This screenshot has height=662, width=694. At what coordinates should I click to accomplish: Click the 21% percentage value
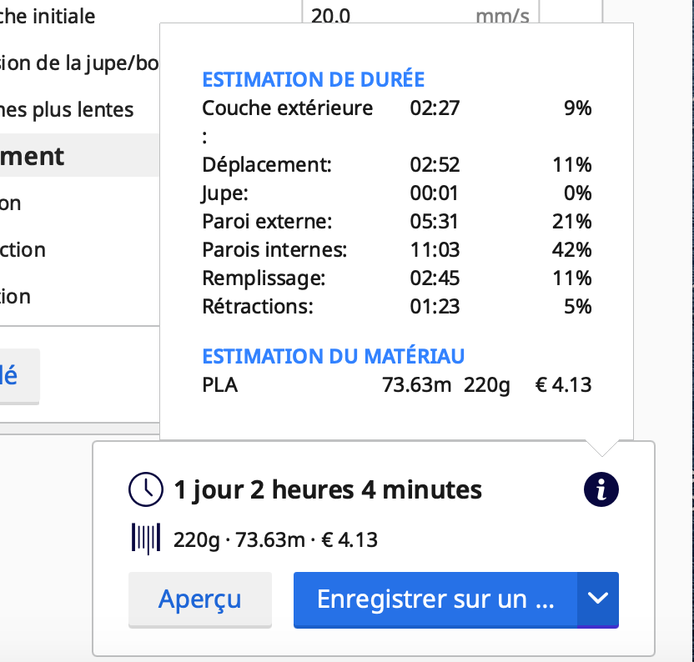click(572, 222)
